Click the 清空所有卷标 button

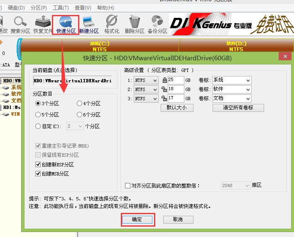[238, 108]
